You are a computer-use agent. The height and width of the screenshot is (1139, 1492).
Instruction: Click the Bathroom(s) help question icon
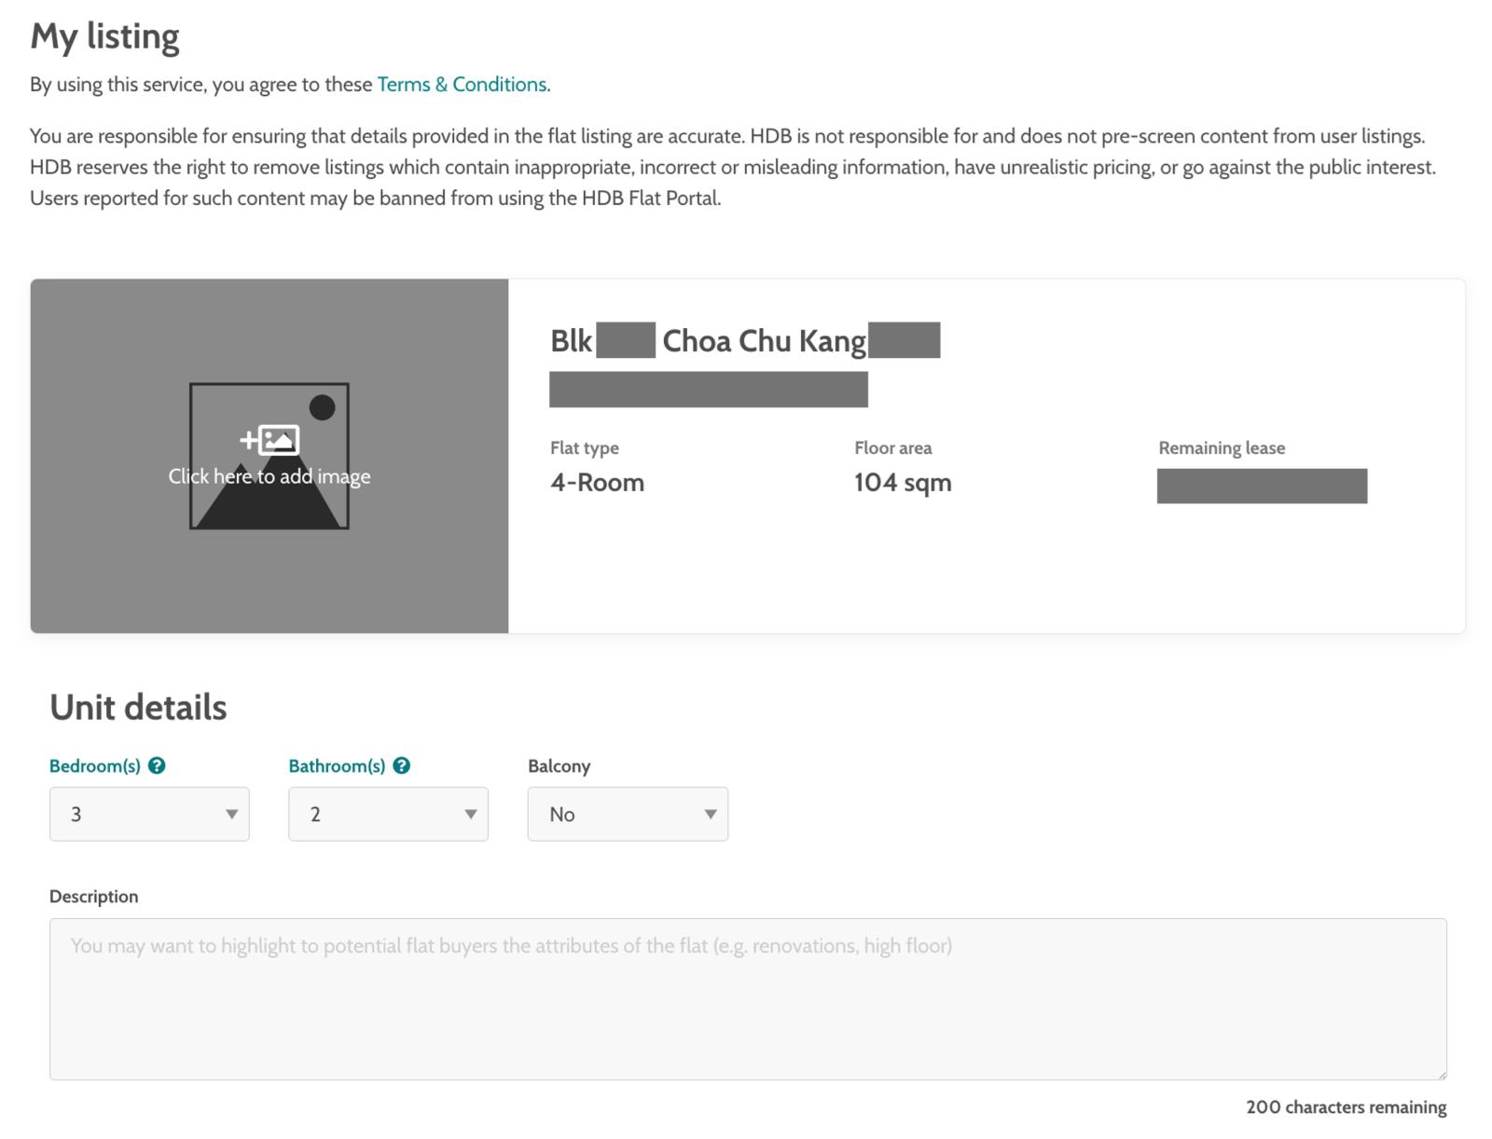401,766
